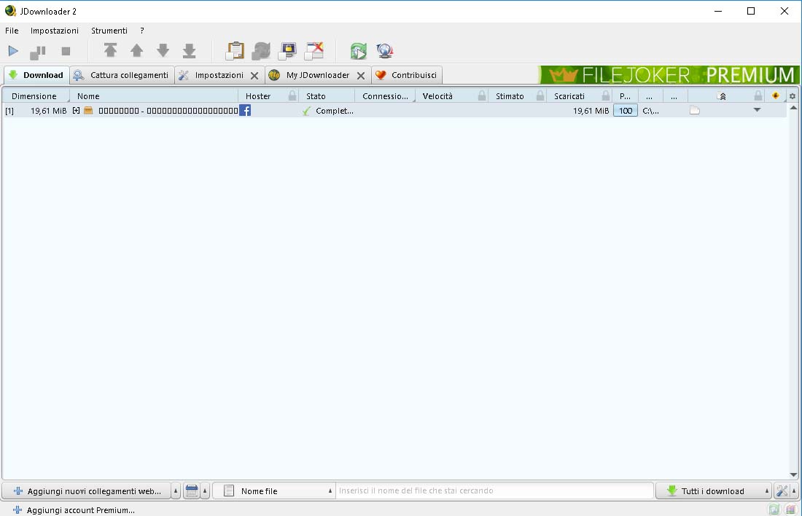Open the Strumenti menu
This screenshot has height=516, width=802.
[109, 31]
